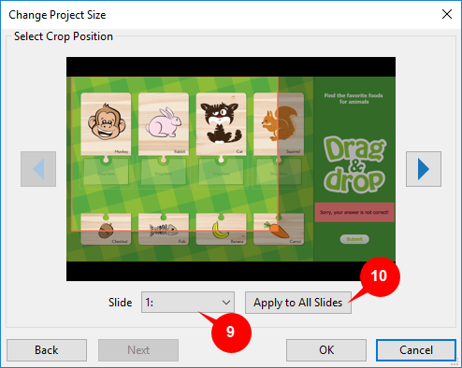Click the Rabbit card in preview
Screen dimensions: 462x368
[164, 124]
